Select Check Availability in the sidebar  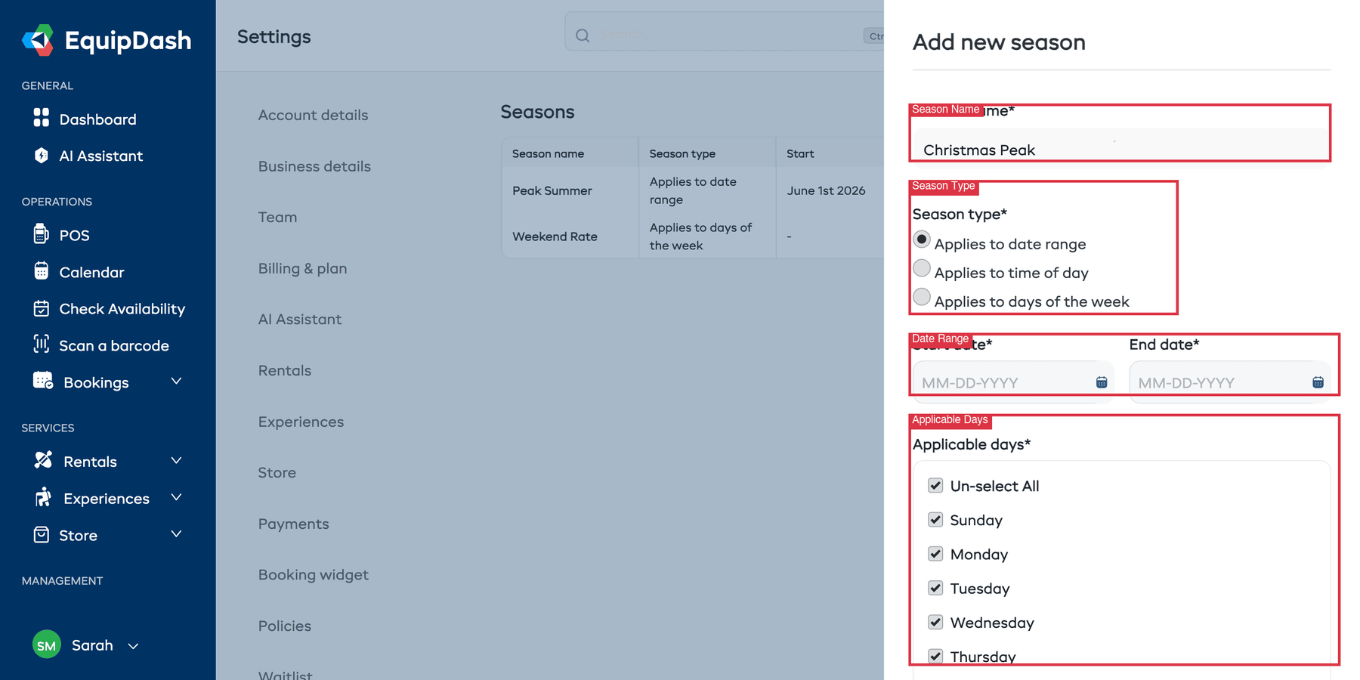(x=122, y=308)
